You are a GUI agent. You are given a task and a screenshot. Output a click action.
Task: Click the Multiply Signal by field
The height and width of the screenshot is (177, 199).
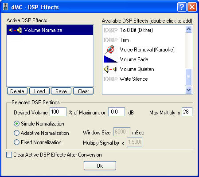[x=135, y=142]
